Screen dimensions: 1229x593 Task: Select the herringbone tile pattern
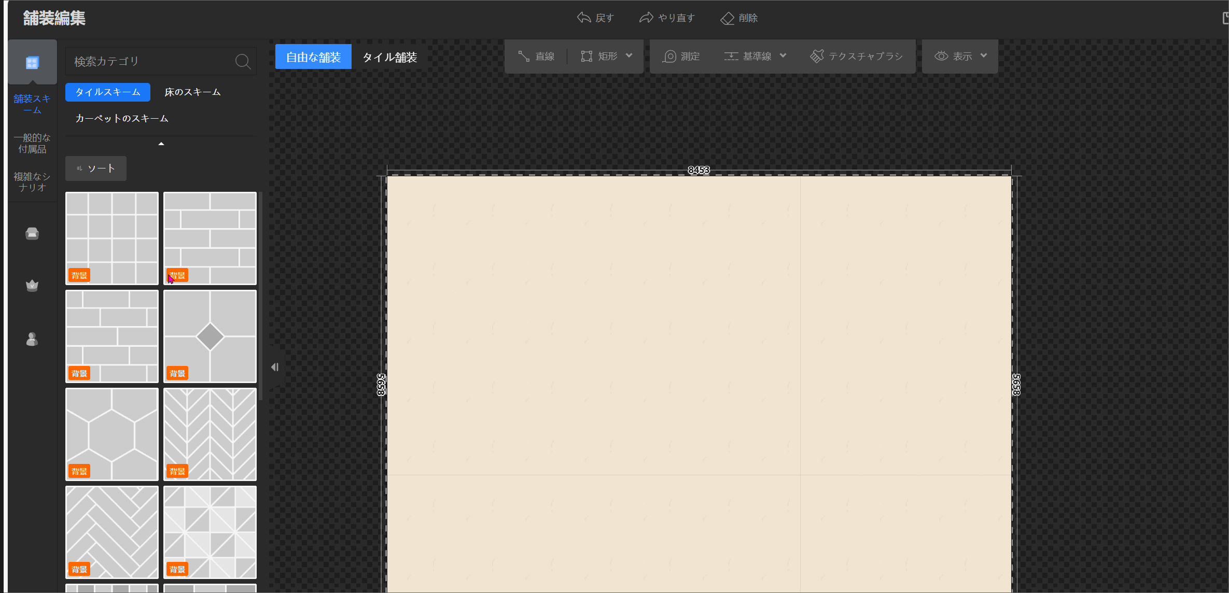click(x=112, y=532)
